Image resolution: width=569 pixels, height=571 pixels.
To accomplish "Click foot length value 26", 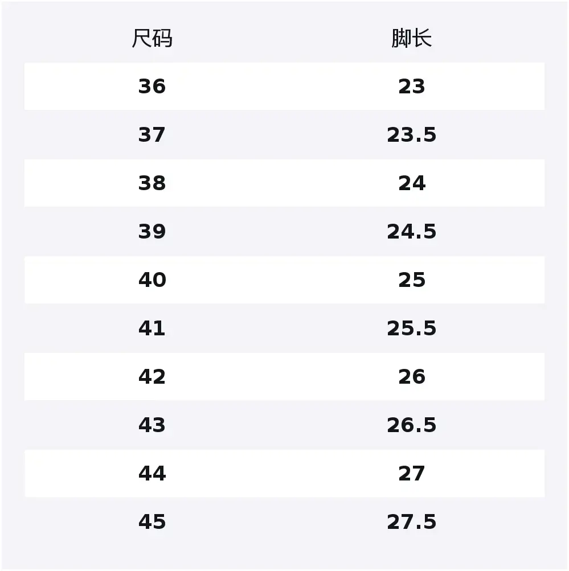I will click(x=411, y=377).
